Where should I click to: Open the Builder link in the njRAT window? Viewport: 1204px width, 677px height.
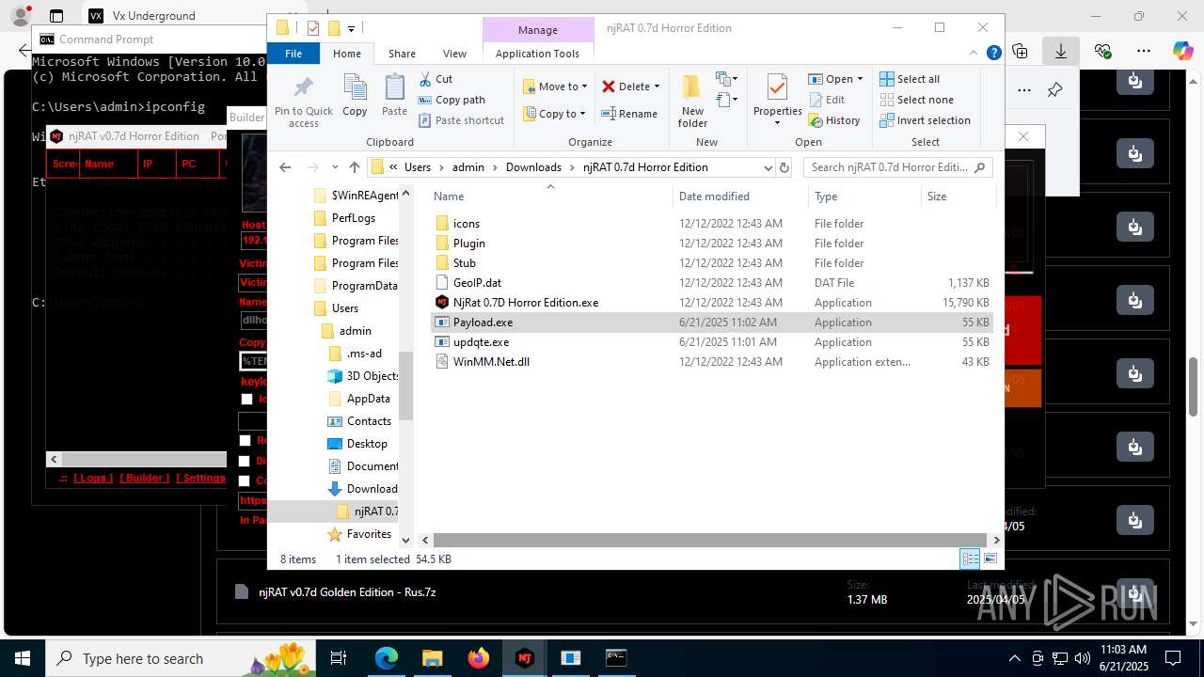[x=144, y=478]
